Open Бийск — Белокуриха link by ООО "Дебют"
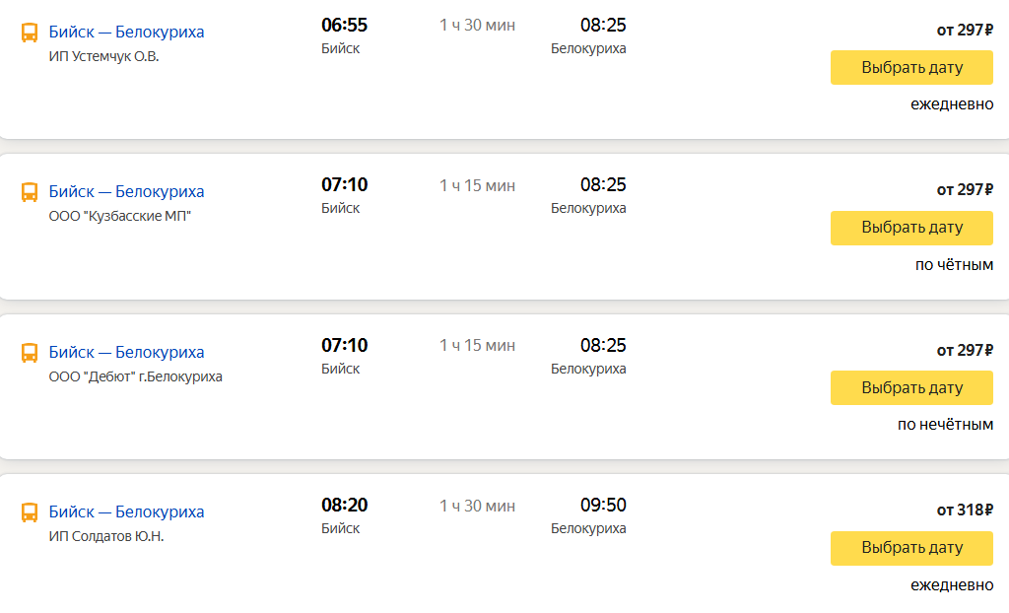The image size is (1009, 613). (x=126, y=352)
